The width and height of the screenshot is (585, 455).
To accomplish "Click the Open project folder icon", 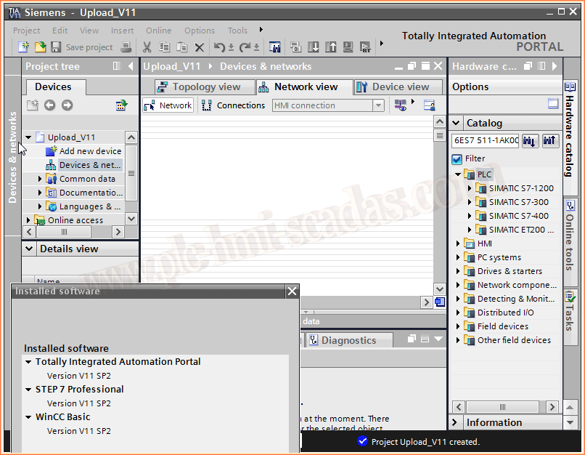I will (41, 47).
